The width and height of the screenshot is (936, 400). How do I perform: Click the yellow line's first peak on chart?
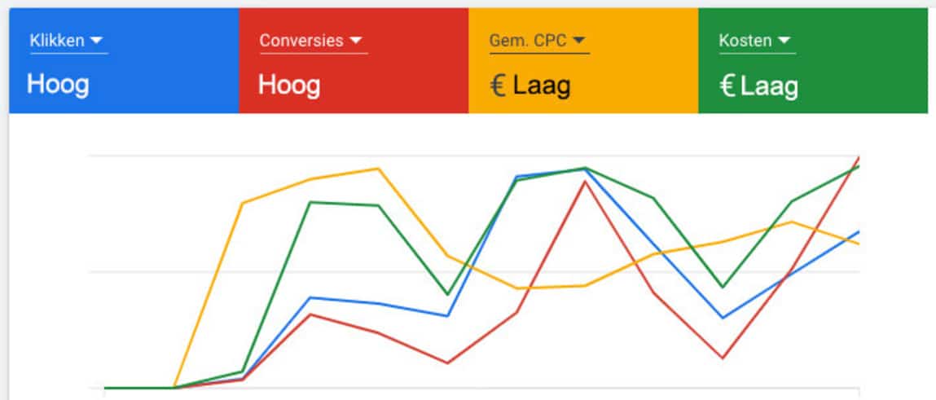pos(378,169)
